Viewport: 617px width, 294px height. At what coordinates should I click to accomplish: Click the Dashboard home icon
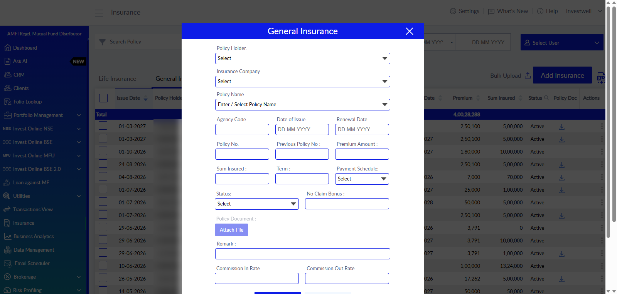coord(7,48)
